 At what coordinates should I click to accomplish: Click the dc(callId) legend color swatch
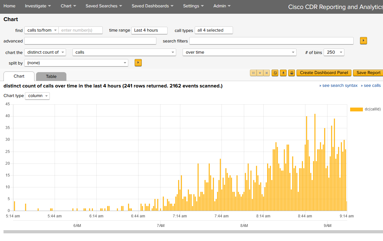coord(357,109)
